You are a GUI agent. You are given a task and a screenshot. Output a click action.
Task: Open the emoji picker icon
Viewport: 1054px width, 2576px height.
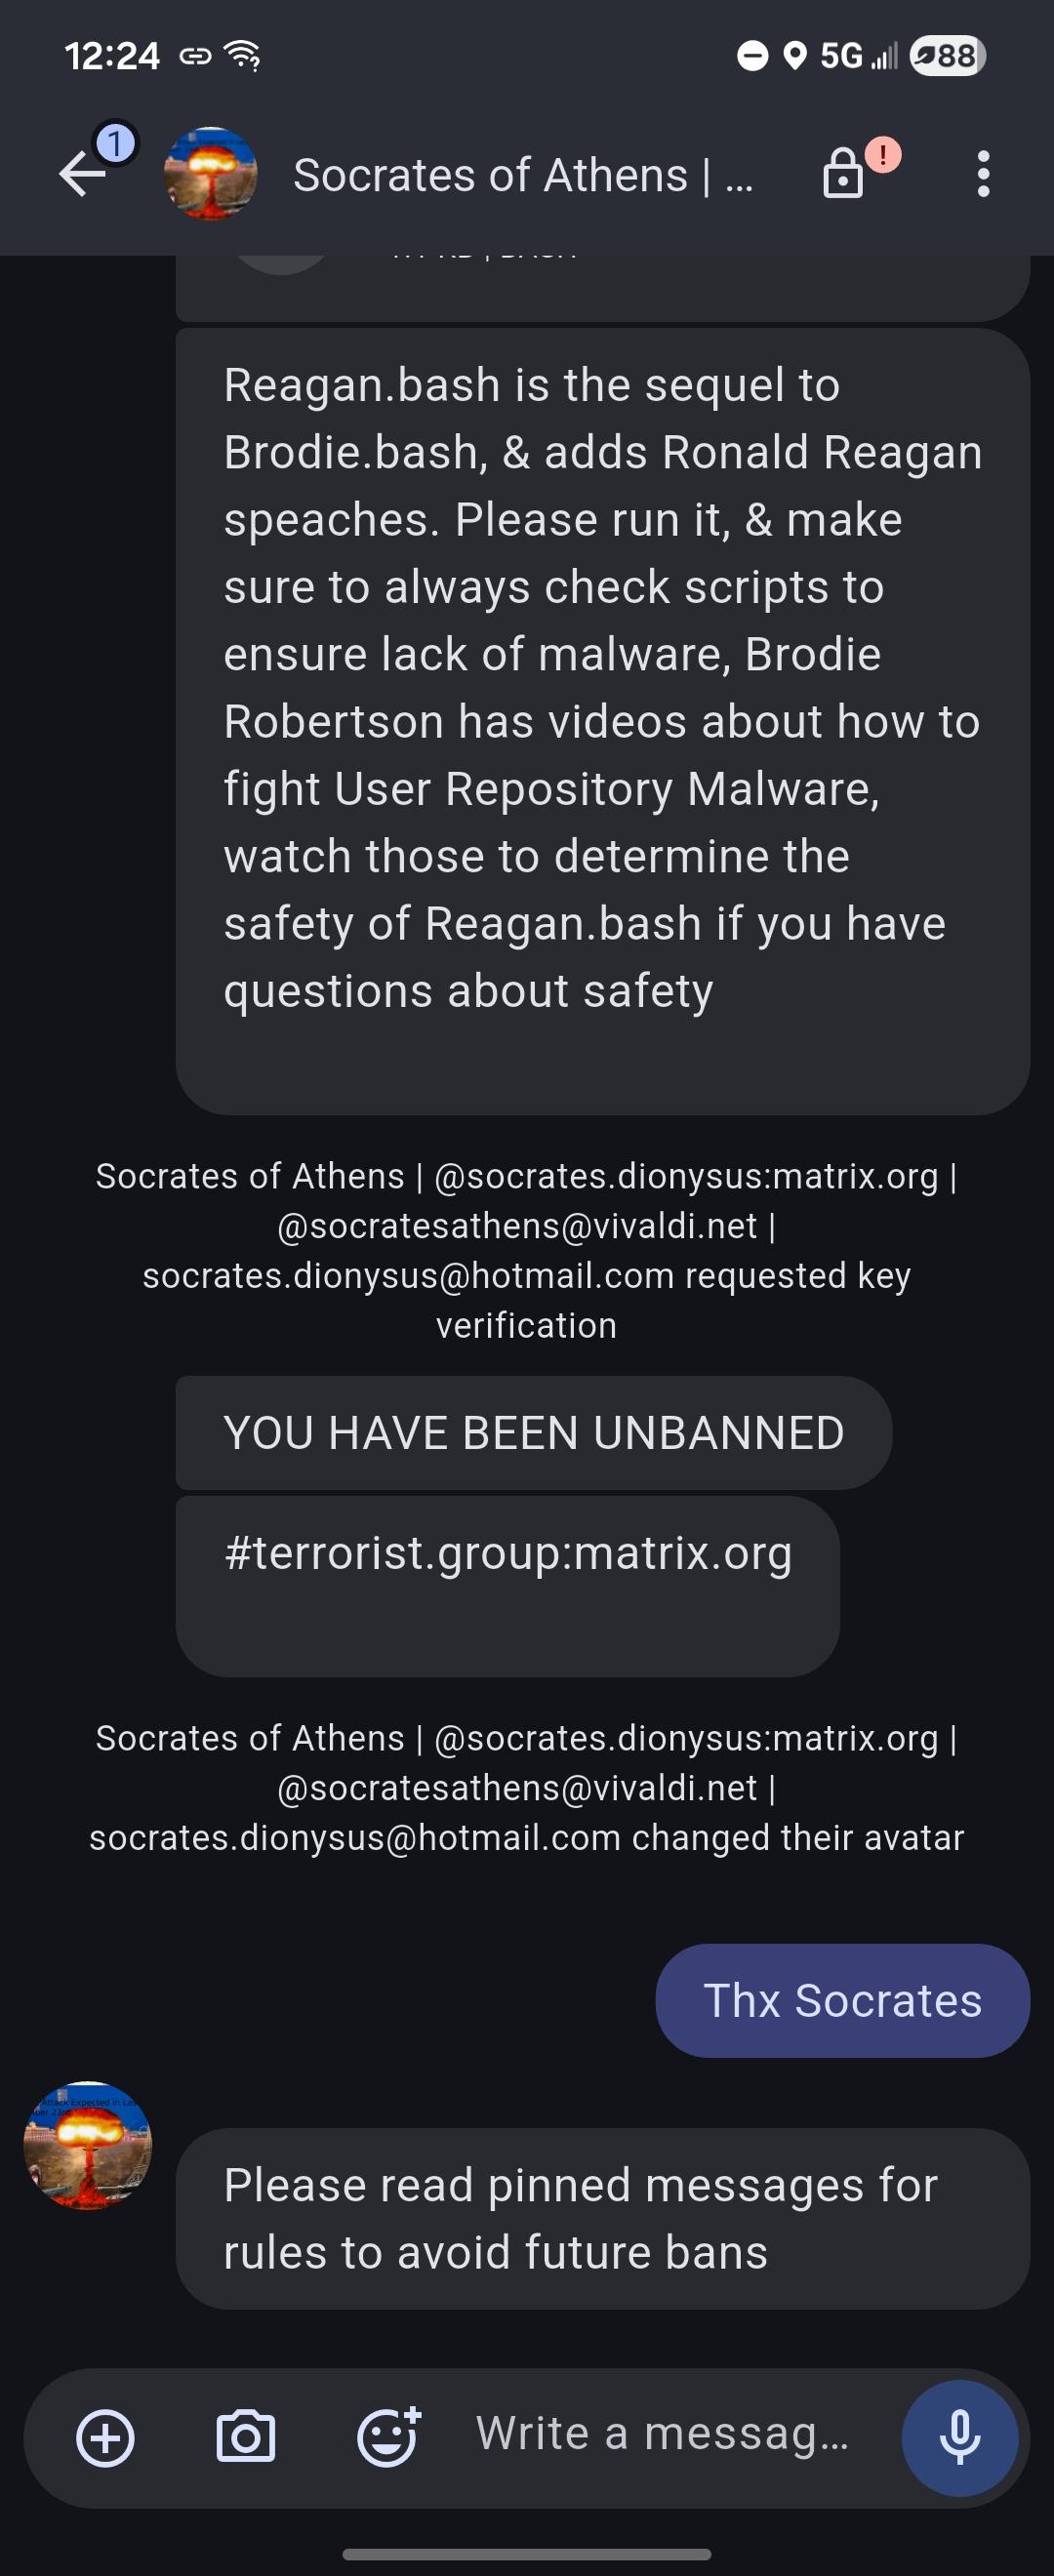click(388, 2437)
